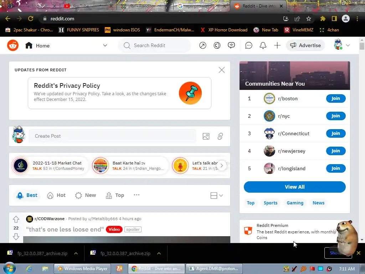The width and height of the screenshot is (365, 274).
Task: Expand the Home feed dropdown
Action: 105,45
